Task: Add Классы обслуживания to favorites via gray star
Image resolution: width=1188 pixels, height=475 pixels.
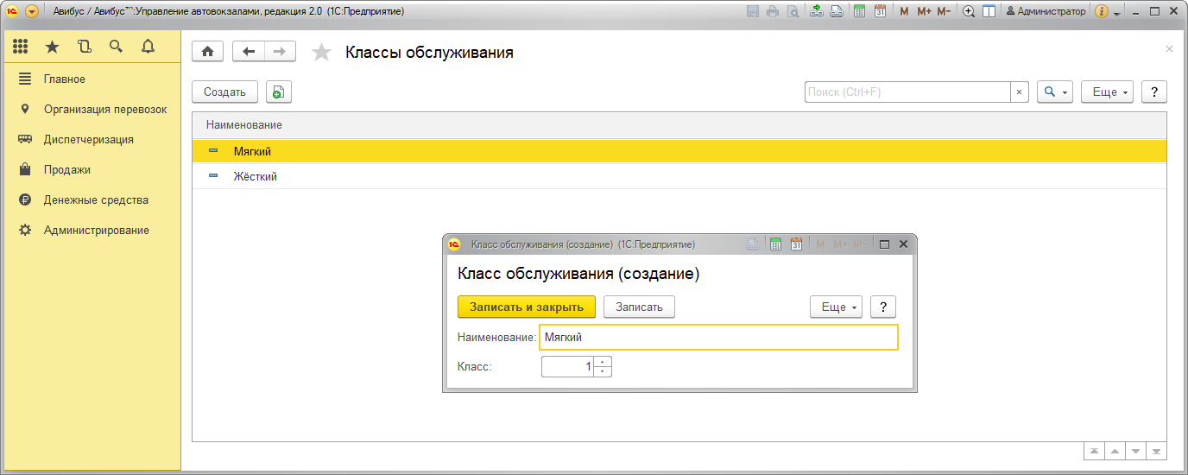Action: [x=321, y=53]
